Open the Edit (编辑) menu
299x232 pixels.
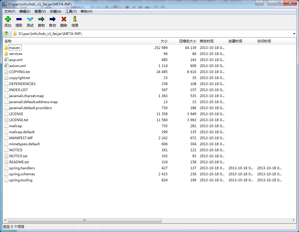[x=25, y=11]
